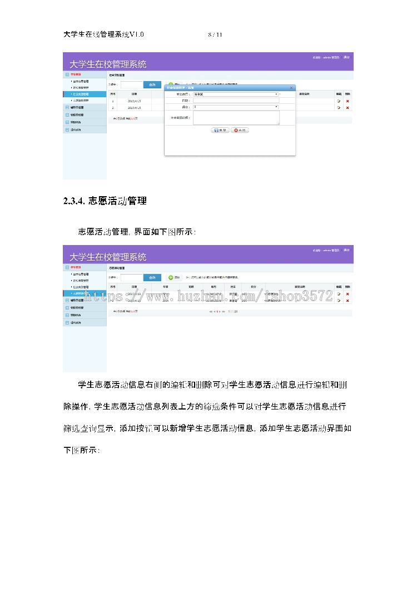Click the description textarea in the add dialog
The image size is (417, 589).
point(236,118)
